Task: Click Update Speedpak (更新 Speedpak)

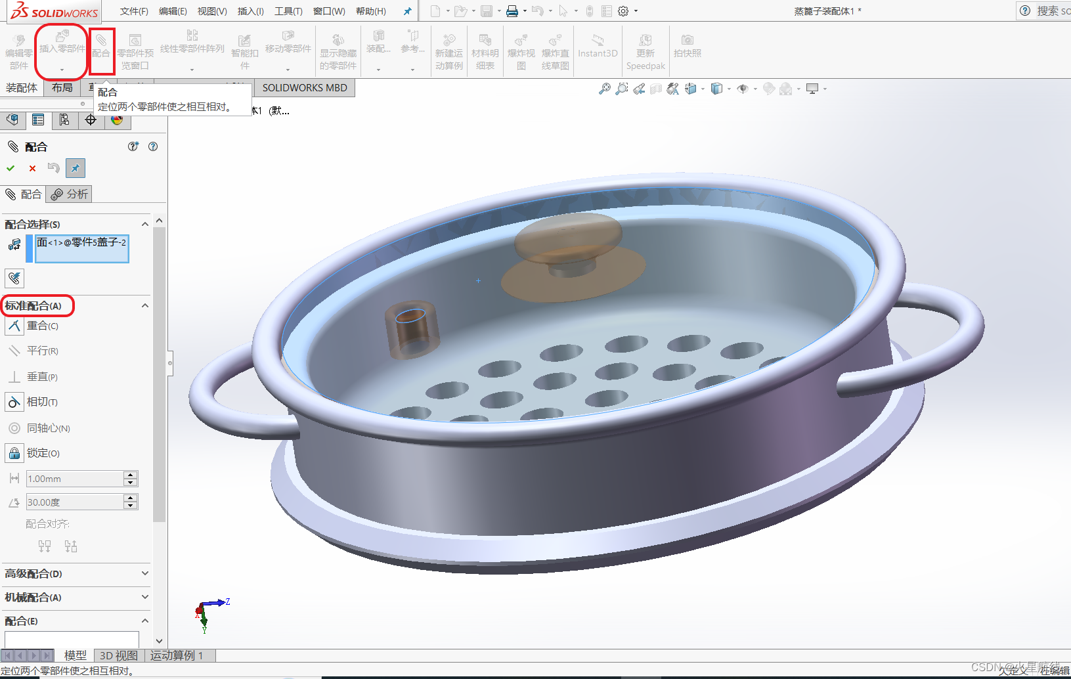Action: click(x=645, y=53)
